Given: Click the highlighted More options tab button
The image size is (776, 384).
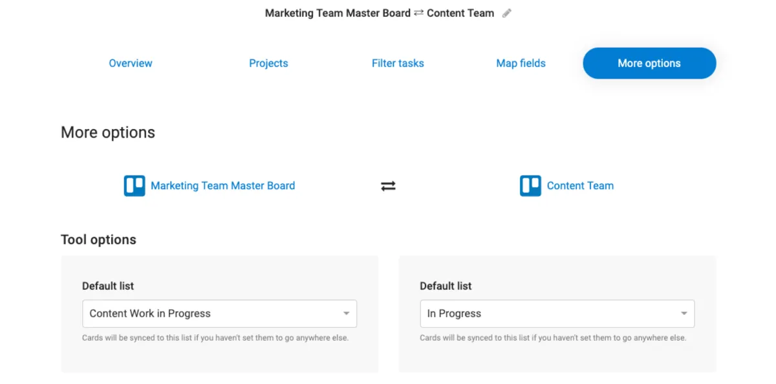Looking at the screenshot, I should (x=649, y=63).
